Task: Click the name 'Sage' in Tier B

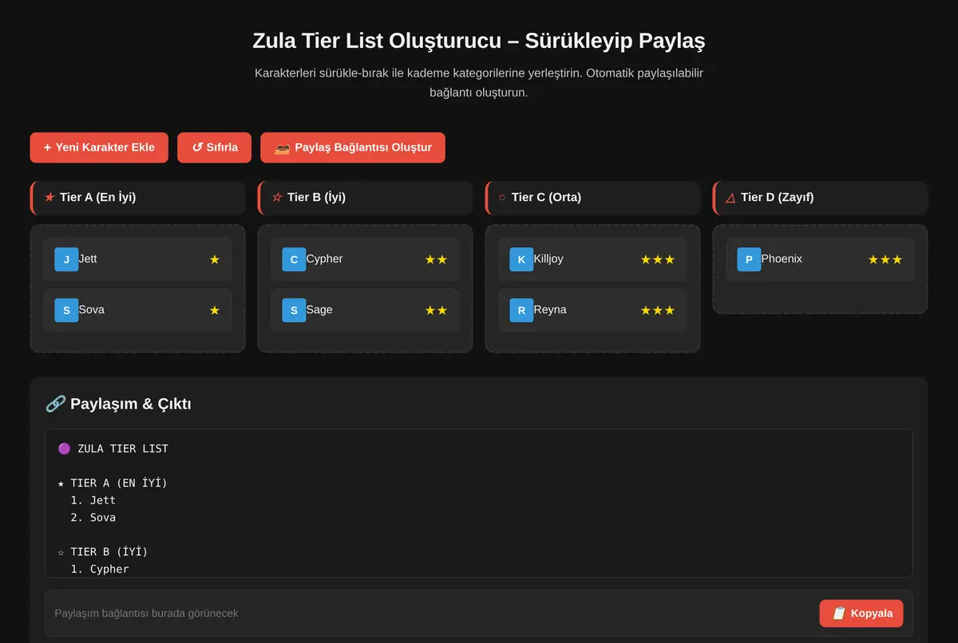Action: click(319, 310)
